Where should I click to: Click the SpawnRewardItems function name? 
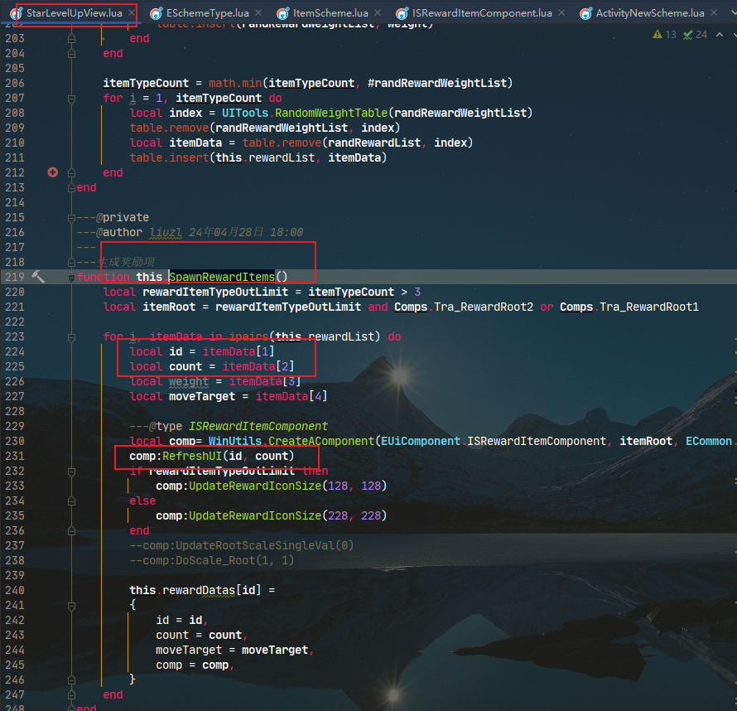222,277
